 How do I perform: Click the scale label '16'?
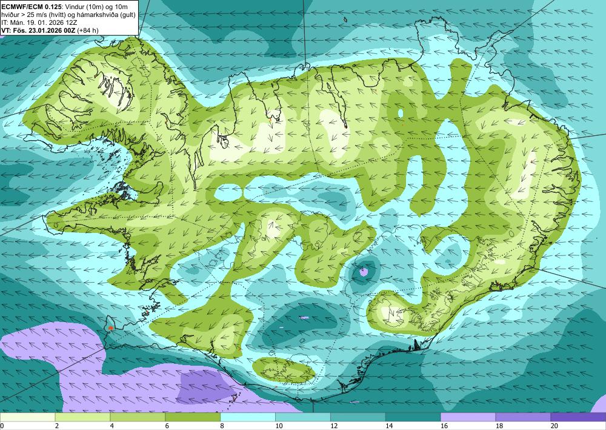[444, 426]
